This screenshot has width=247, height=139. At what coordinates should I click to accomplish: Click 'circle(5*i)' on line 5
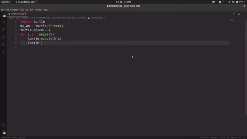tap(51, 39)
